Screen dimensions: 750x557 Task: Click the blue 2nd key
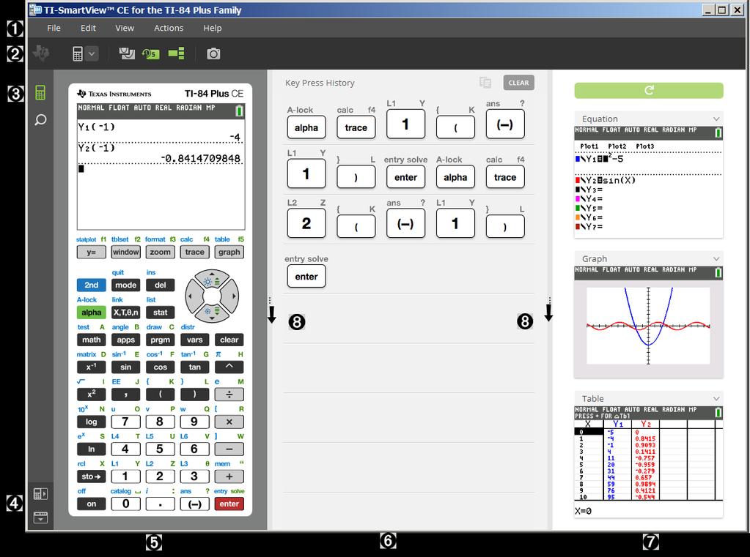[x=92, y=285]
